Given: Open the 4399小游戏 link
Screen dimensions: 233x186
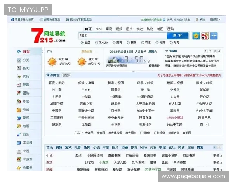Looking at the screenshot, I should (x=175, y=118).
